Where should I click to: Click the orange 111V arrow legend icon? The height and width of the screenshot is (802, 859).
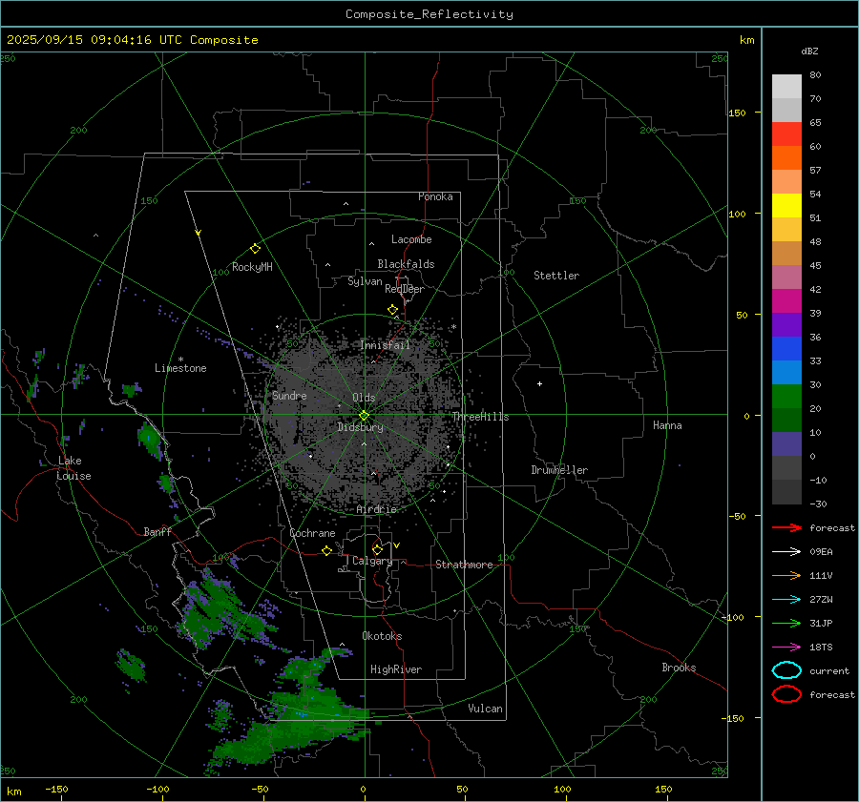786,575
